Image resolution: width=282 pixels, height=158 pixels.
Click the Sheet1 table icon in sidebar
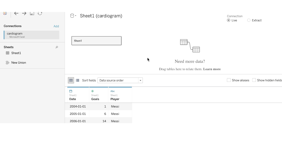click(8, 53)
